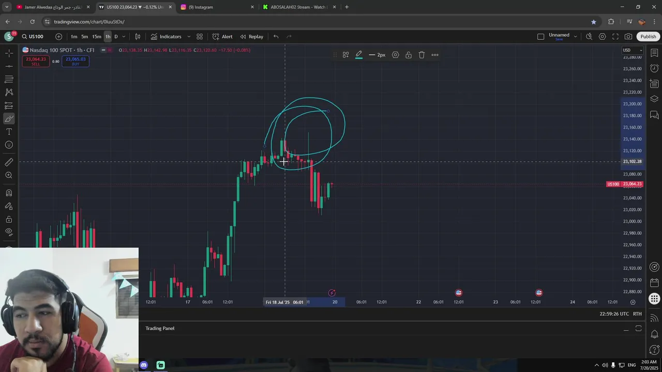662x372 pixels.
Task: Select the crosshair cursor tool
Action: pyautogui.click(x=9, y=53)
